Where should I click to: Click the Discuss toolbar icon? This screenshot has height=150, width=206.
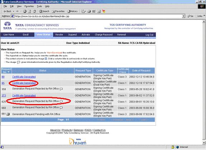(99, 11)
